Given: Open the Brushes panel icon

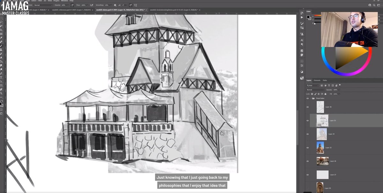Looking at the screenshot, I should 302,28.
